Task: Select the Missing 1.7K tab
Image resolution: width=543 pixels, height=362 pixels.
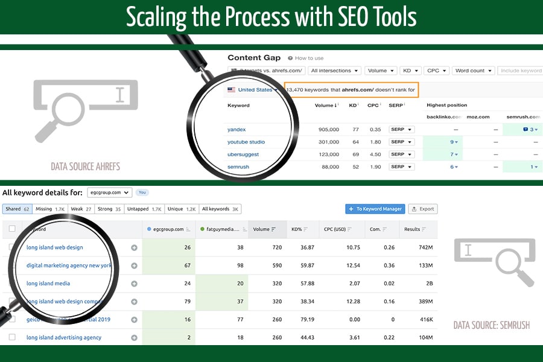Action: point(50,209)
